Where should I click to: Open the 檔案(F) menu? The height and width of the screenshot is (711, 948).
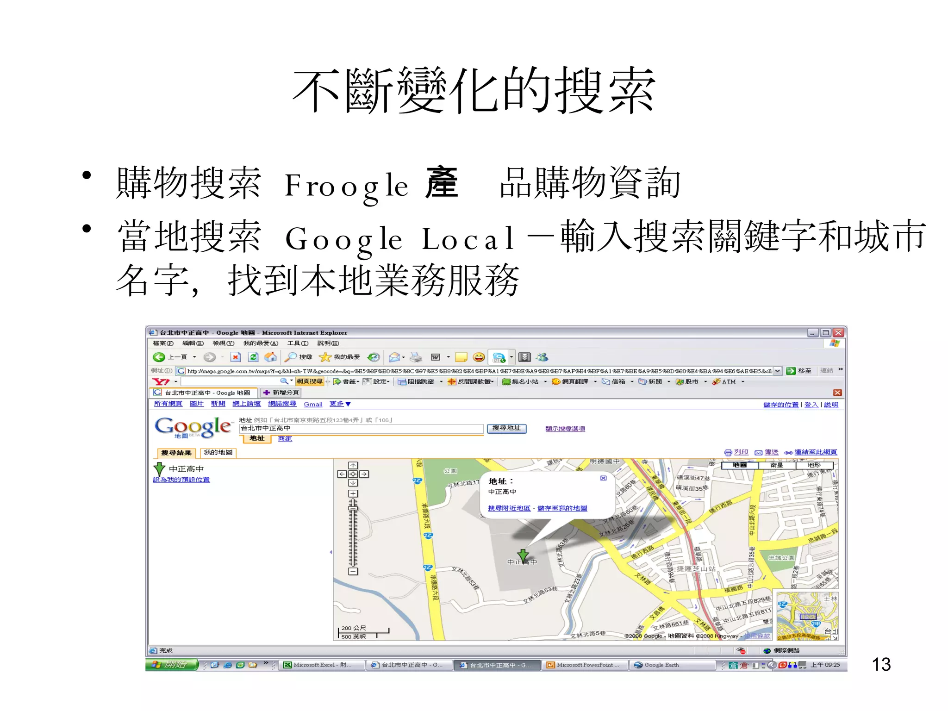(163, 343)
